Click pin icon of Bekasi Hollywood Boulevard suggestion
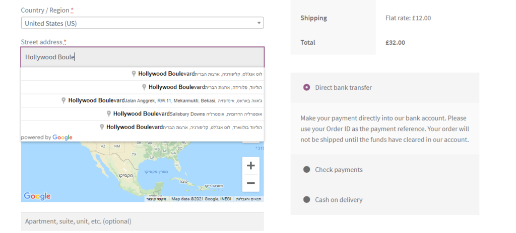516x233 pixels. coord(63,101)
